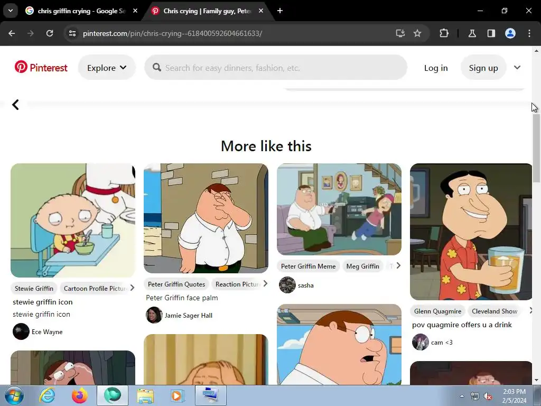The height and width of the screenshot is (406, 541).
Task: Open the crying Peter pin at bottom left
Action: pyautogui.click(x=73, y=368)
